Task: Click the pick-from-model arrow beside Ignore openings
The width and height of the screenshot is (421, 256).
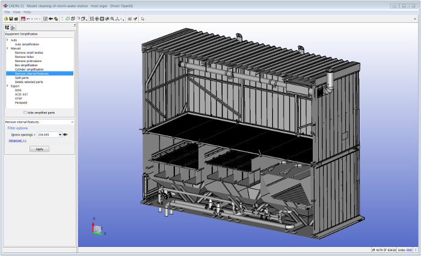Action: (65, 135)
